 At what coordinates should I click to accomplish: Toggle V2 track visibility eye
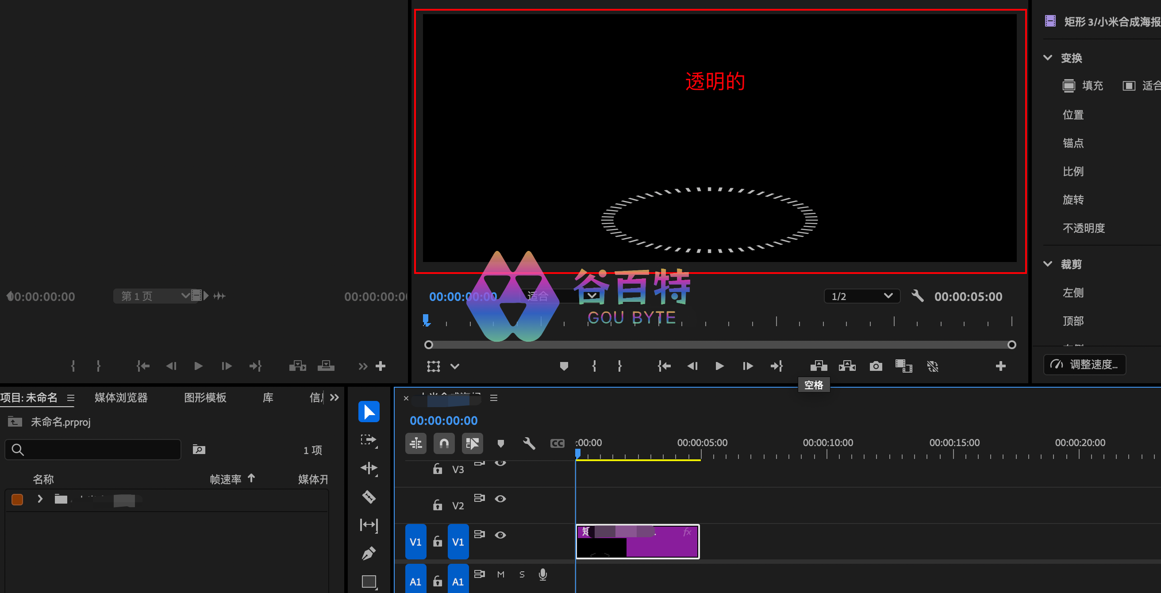click(500, 498)
